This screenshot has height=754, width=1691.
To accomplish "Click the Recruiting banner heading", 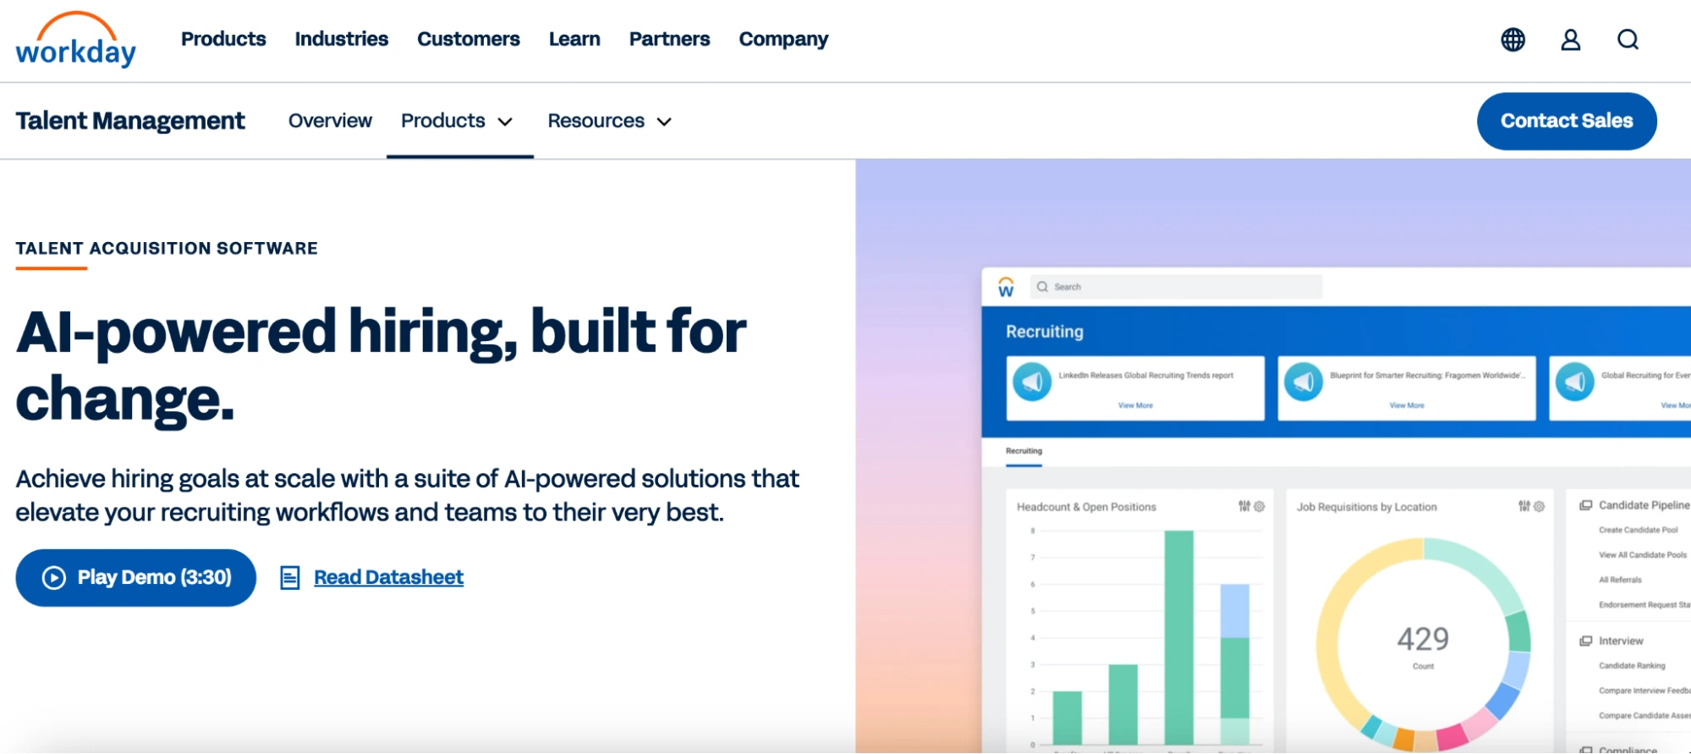I will [1044, 332].
